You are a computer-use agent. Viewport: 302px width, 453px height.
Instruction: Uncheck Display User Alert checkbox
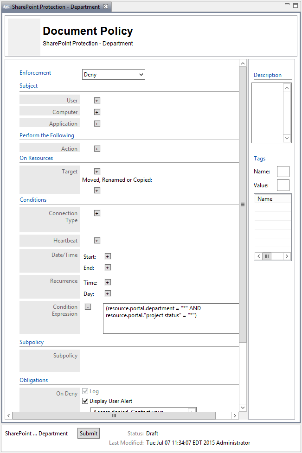tap(85, 401)
